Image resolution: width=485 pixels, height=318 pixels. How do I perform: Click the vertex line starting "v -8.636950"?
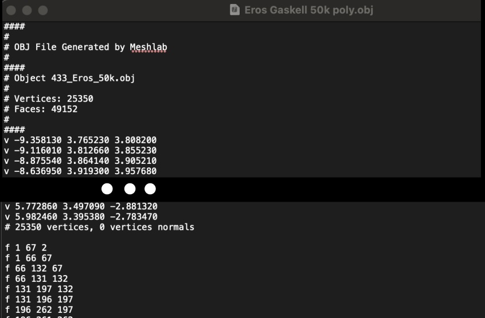(80, 171)
